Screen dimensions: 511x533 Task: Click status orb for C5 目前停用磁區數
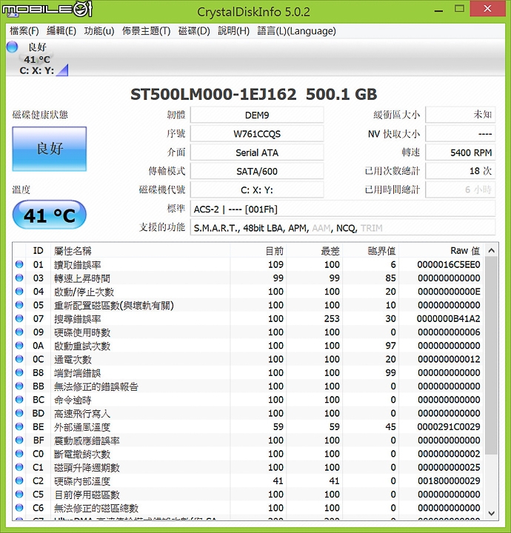[19, 494]
